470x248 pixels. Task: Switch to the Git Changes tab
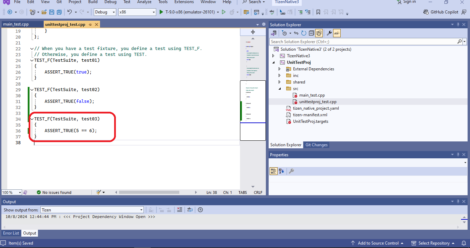click(316, 145)
